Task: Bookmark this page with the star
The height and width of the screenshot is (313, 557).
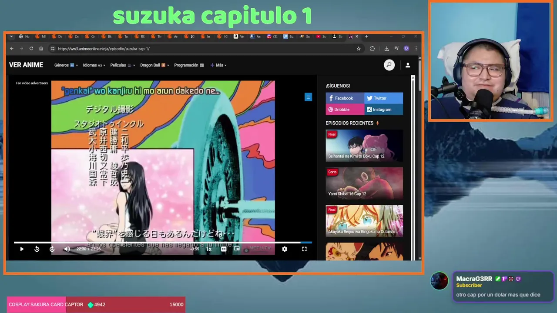Action: coord(359,49)
